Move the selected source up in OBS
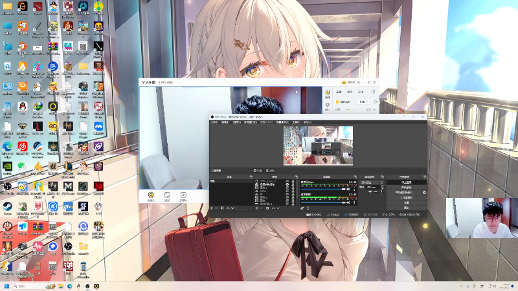 point(273,208)
